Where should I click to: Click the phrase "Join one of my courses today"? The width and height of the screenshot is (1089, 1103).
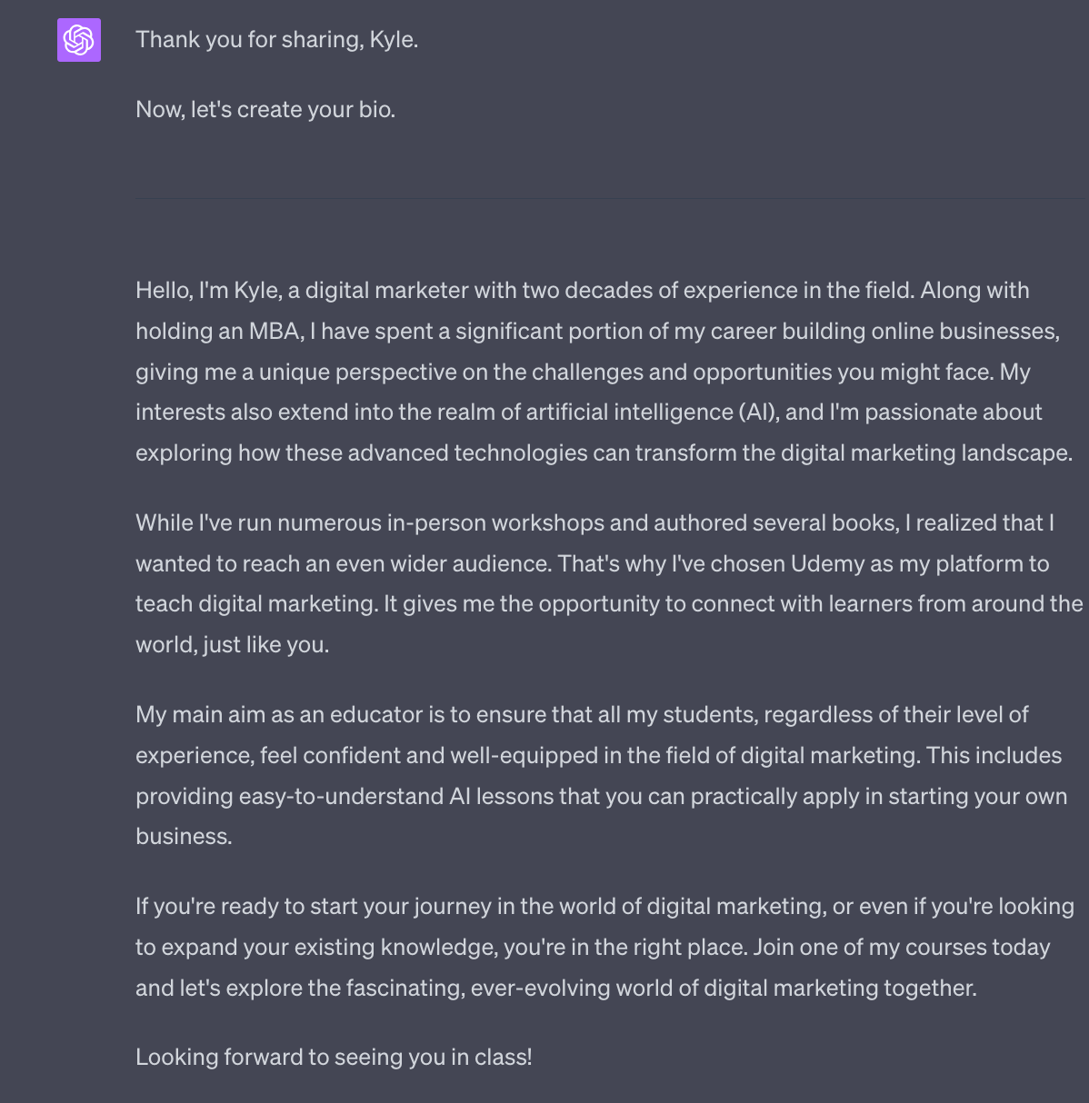(x=902, y=948)
